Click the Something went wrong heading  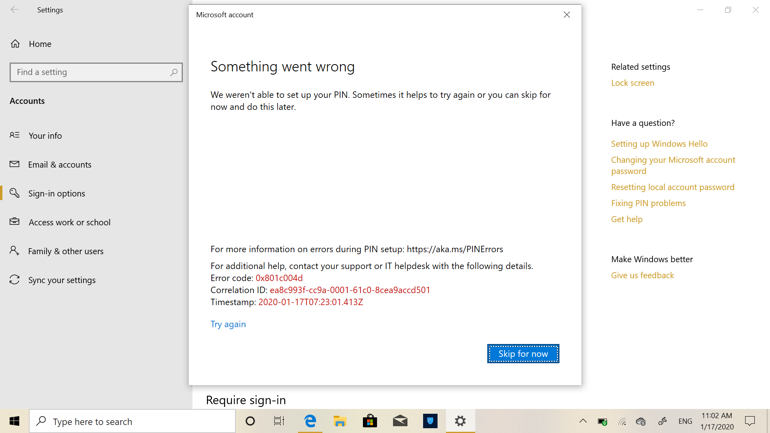click(x=282, y=67)
